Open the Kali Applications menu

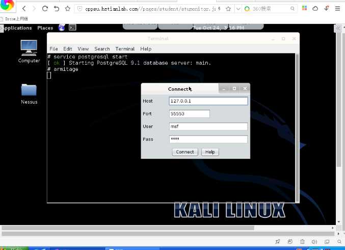click(17, 28)
